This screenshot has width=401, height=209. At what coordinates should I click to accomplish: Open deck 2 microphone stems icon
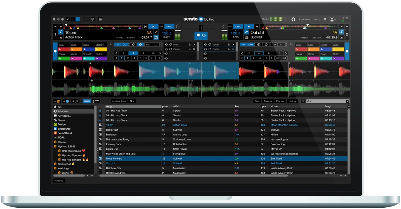(246, 32)
